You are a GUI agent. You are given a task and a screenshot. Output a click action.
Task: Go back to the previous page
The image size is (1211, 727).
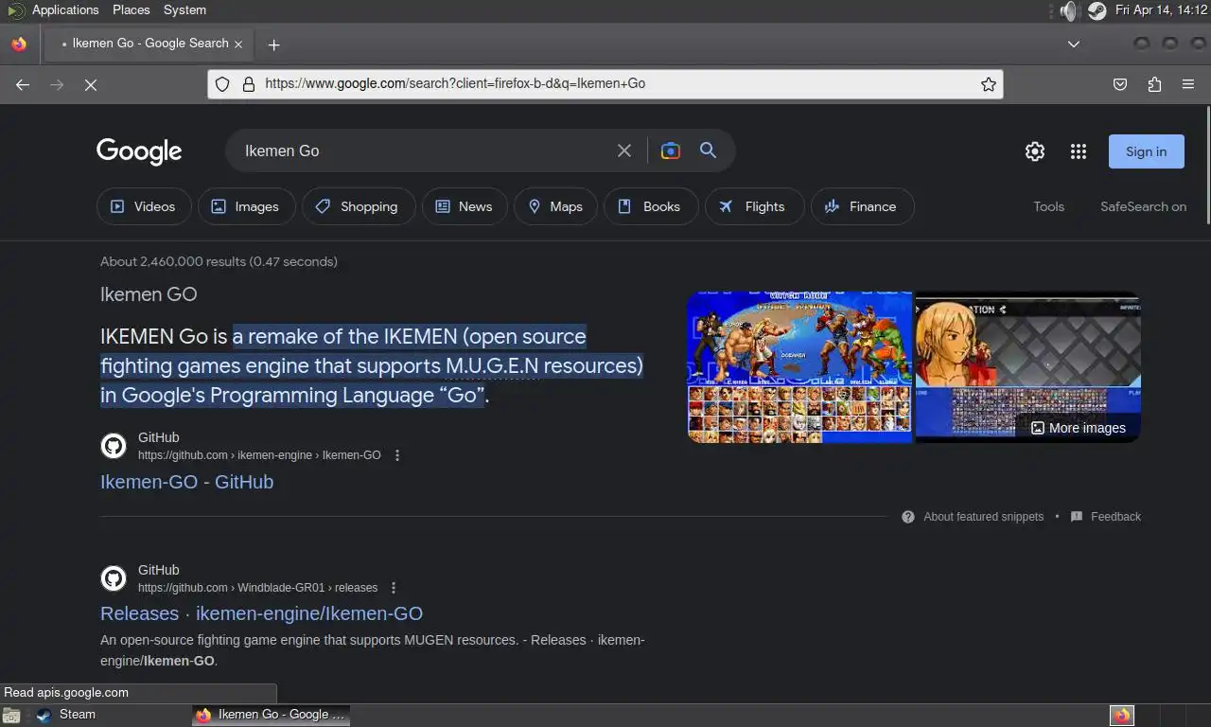point(23,84)
